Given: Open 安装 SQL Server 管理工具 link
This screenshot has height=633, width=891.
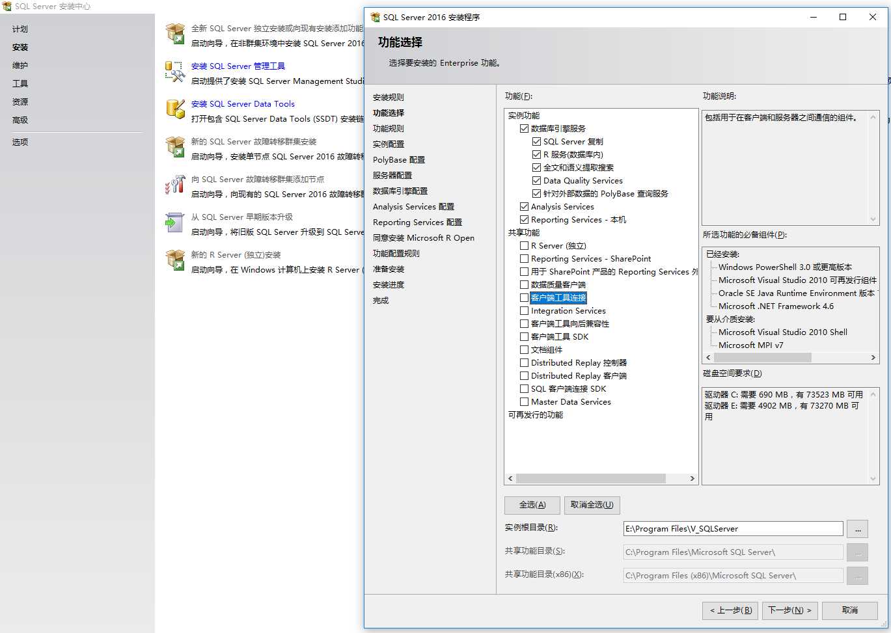Looking at the screenshot, I should pyautogui.click(x=238, y=66).
